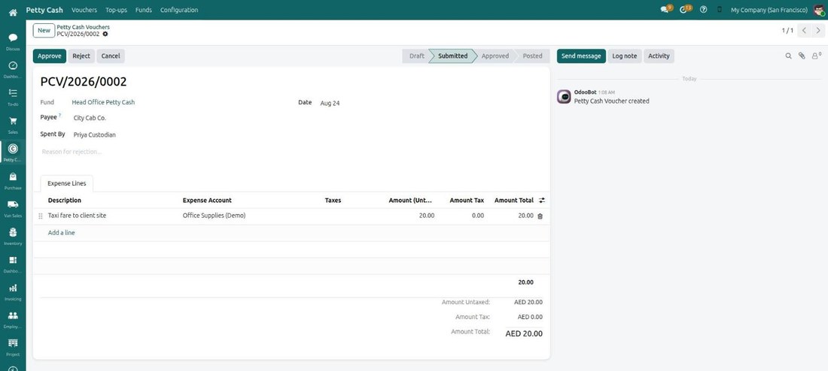
Task: Open the home menu icon
Action: (x=13, y=11)
